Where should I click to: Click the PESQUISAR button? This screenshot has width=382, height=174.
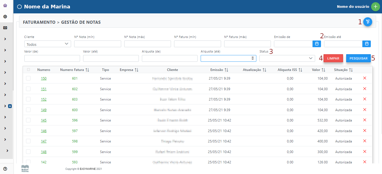358,58
